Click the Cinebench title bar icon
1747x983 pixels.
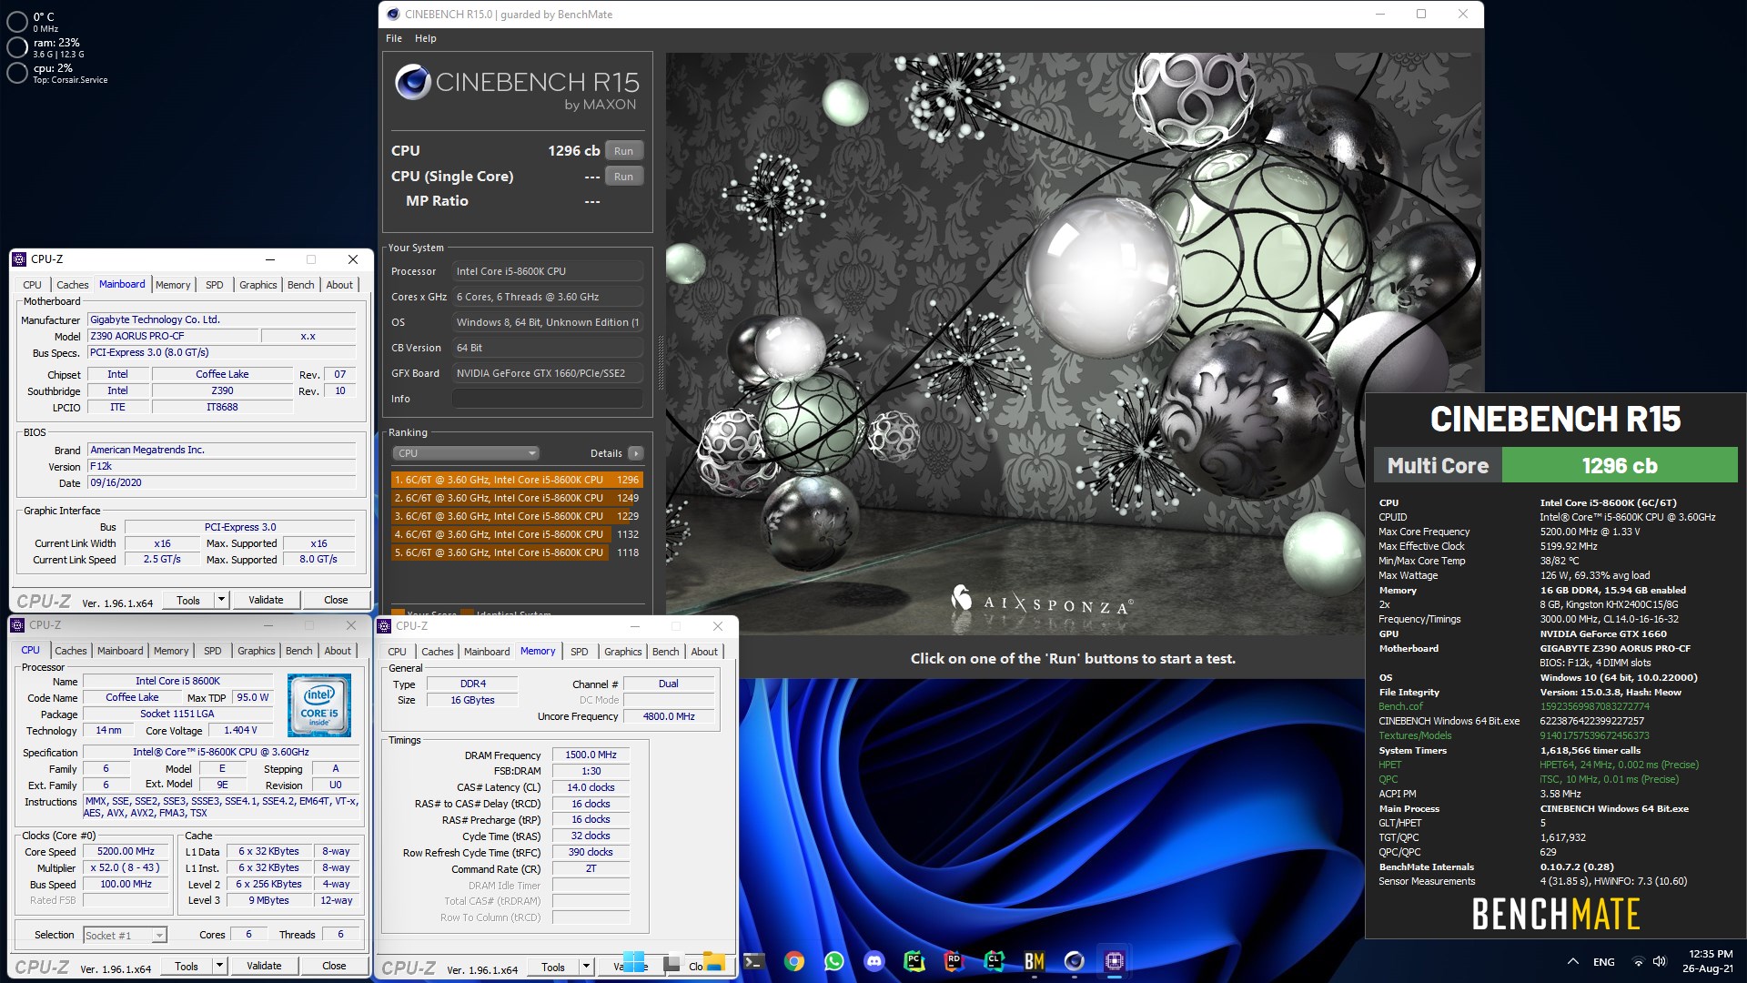click(393, 15)
